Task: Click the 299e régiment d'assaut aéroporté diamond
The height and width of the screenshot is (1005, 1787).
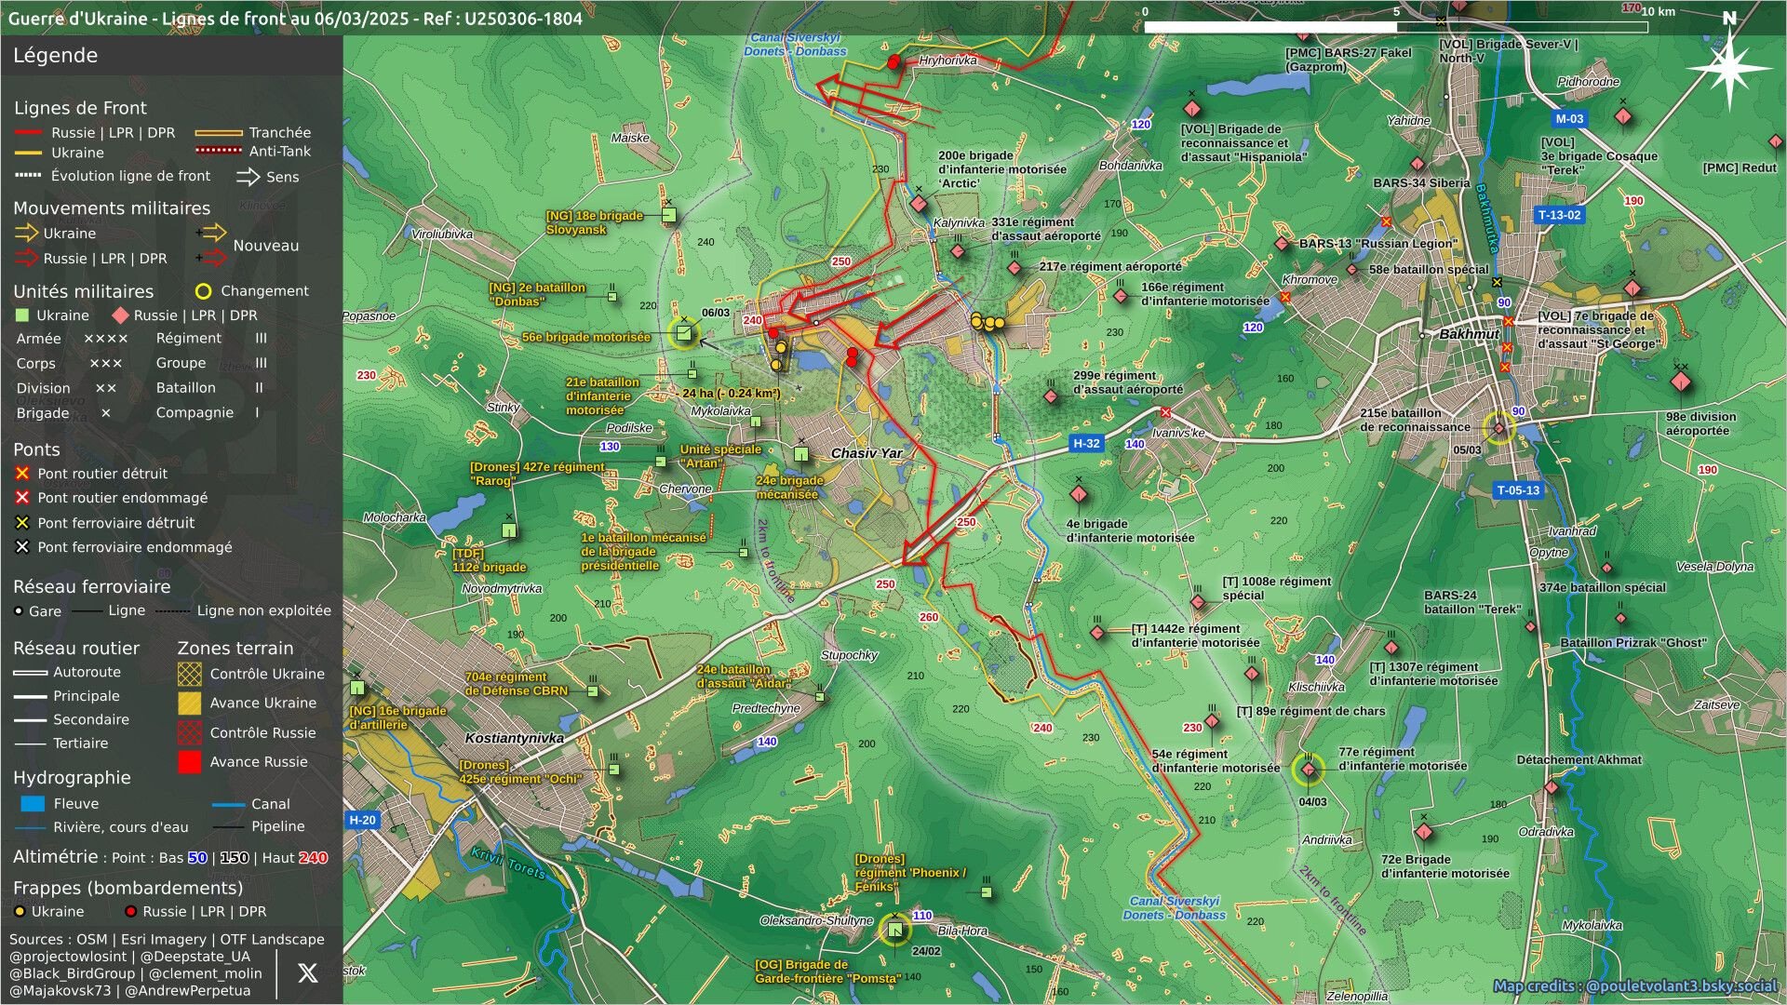Action: (1051, 396)
